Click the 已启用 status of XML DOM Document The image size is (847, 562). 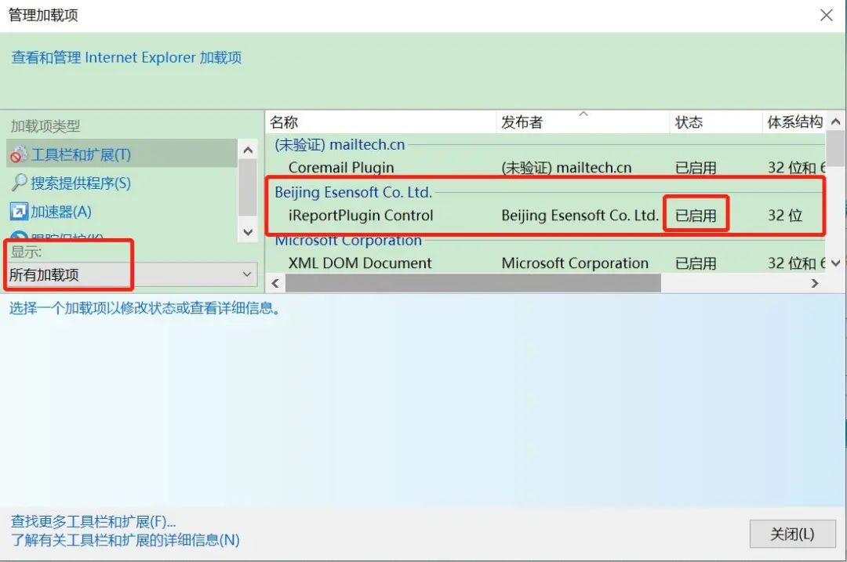click(x=696, y=263)
